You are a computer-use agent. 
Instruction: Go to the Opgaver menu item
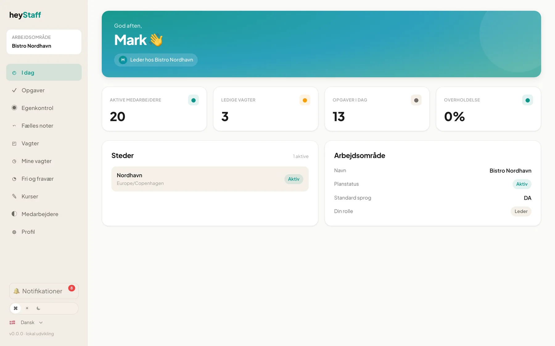coord(44,90)
